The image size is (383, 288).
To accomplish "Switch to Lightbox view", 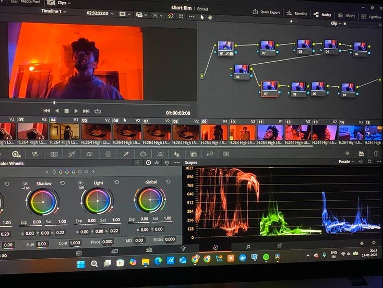I will tap(372, 17).
